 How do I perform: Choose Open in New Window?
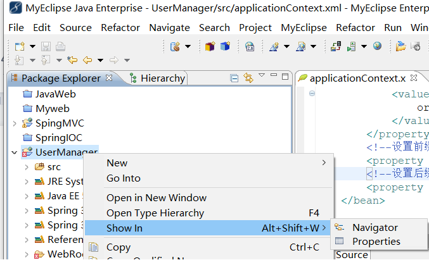pos(209,198)
